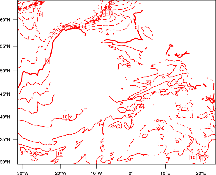Click the 60°N latitude axis label

click(5, 20)
